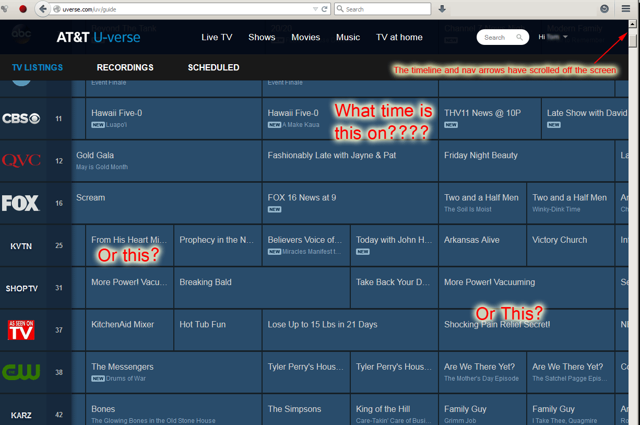Reload the page with the refresh icon
Screen dimensions: 640x425
[x=325, y=9]
